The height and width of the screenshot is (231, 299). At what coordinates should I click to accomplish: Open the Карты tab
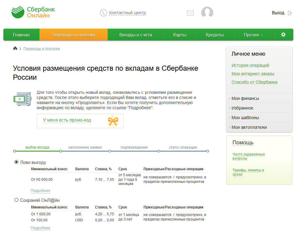(x=180, y=35)
